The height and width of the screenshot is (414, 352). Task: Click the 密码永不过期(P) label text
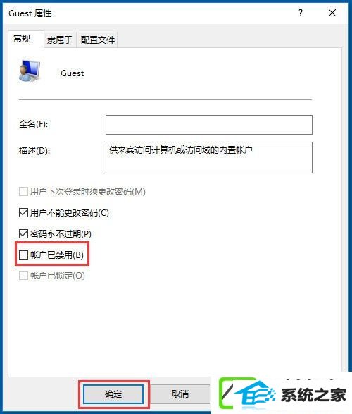click(61, 234)
